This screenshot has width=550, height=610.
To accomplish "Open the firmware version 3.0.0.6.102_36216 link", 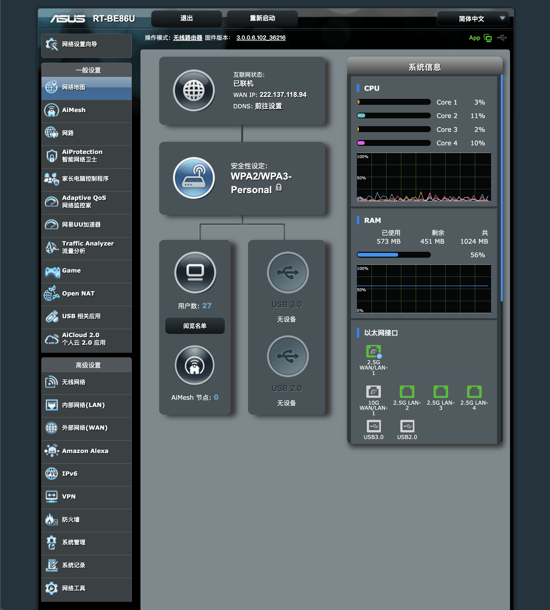I will click(261, 38).
